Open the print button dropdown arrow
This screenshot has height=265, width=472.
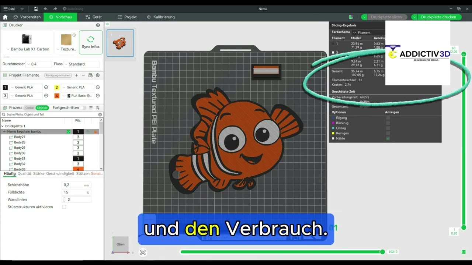pyautogui.click(x=414, y=17)
